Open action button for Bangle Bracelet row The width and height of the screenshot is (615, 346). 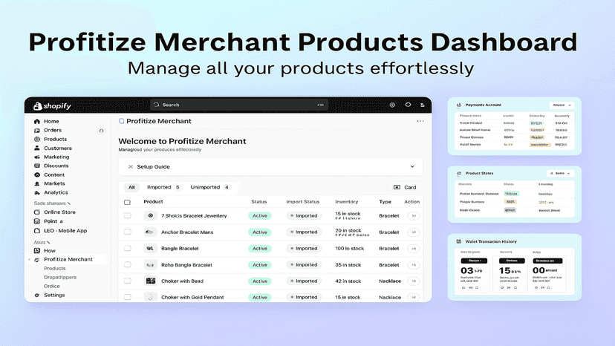[x=414, y=248]
